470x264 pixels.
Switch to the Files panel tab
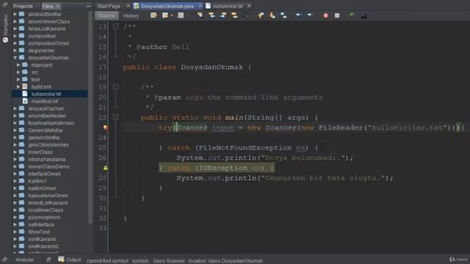(48, 6)
